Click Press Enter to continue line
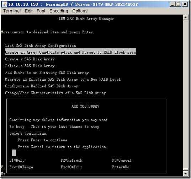The image size is (191, 179). [43, 140]
